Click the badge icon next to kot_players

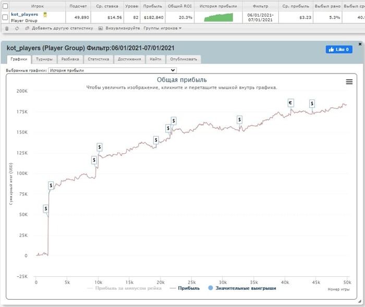coord(45,15)
